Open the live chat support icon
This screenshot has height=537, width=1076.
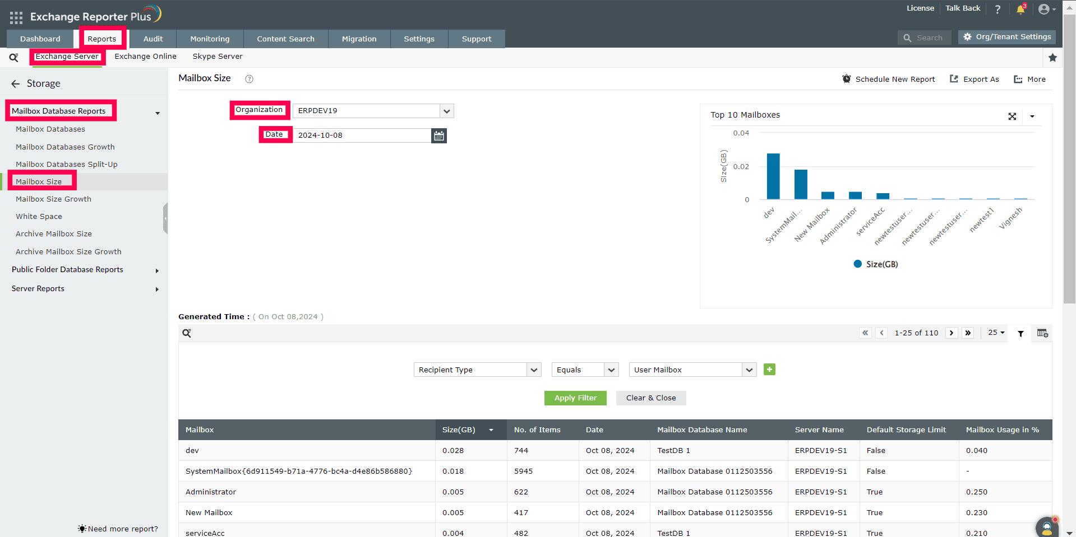pyautogui.click(x=1047, y=527)
